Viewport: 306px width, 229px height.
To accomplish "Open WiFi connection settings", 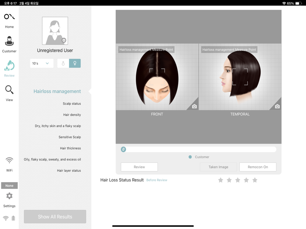I will click(9, 164).
